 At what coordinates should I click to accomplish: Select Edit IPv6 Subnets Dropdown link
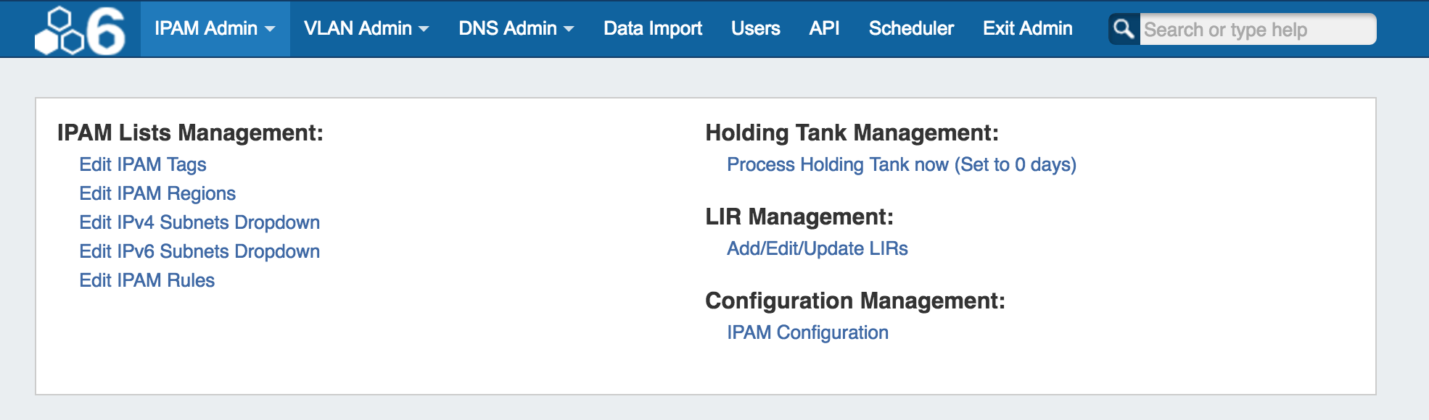click(x=199, y=251)
